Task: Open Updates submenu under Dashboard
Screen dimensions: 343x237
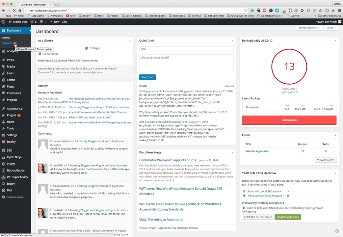Action: [7, 43]
